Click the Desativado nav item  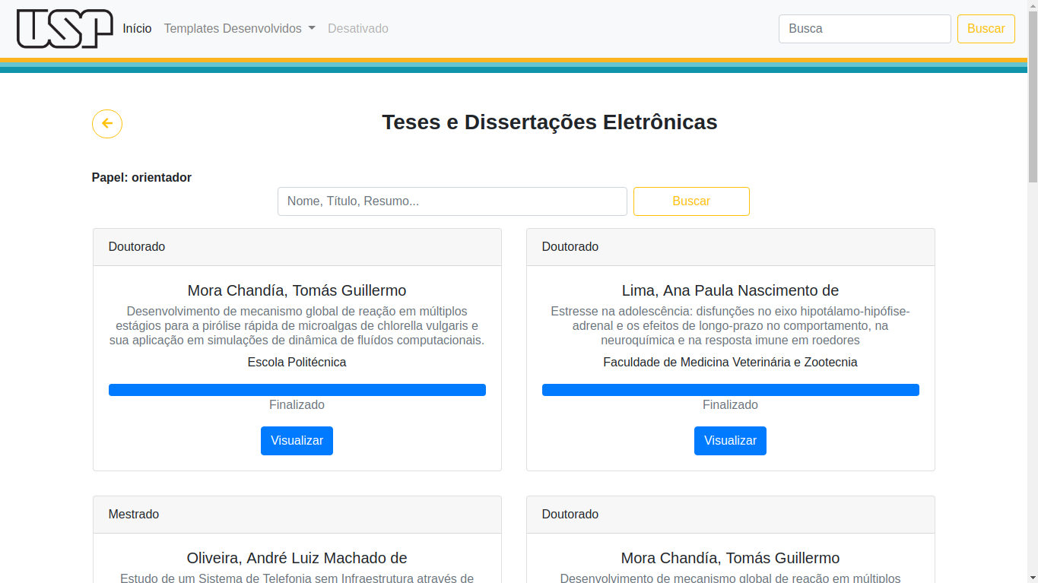358,29
